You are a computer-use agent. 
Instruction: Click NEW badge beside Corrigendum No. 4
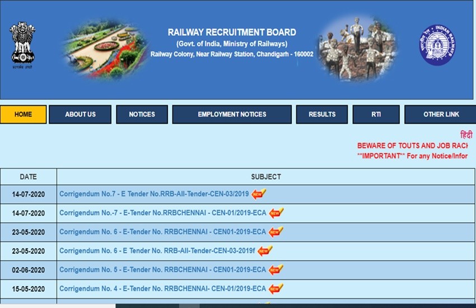(276, 289)
